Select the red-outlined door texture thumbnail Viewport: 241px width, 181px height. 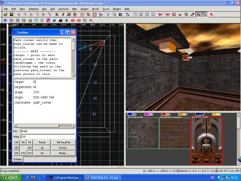pyautogui.click(x=207, y=141)
